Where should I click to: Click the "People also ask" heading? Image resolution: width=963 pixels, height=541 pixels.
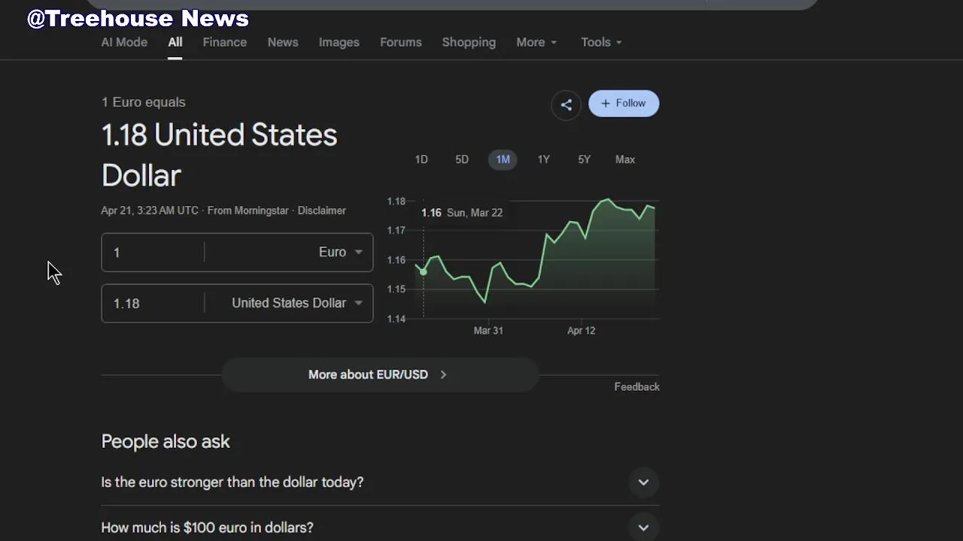(166, 442)
